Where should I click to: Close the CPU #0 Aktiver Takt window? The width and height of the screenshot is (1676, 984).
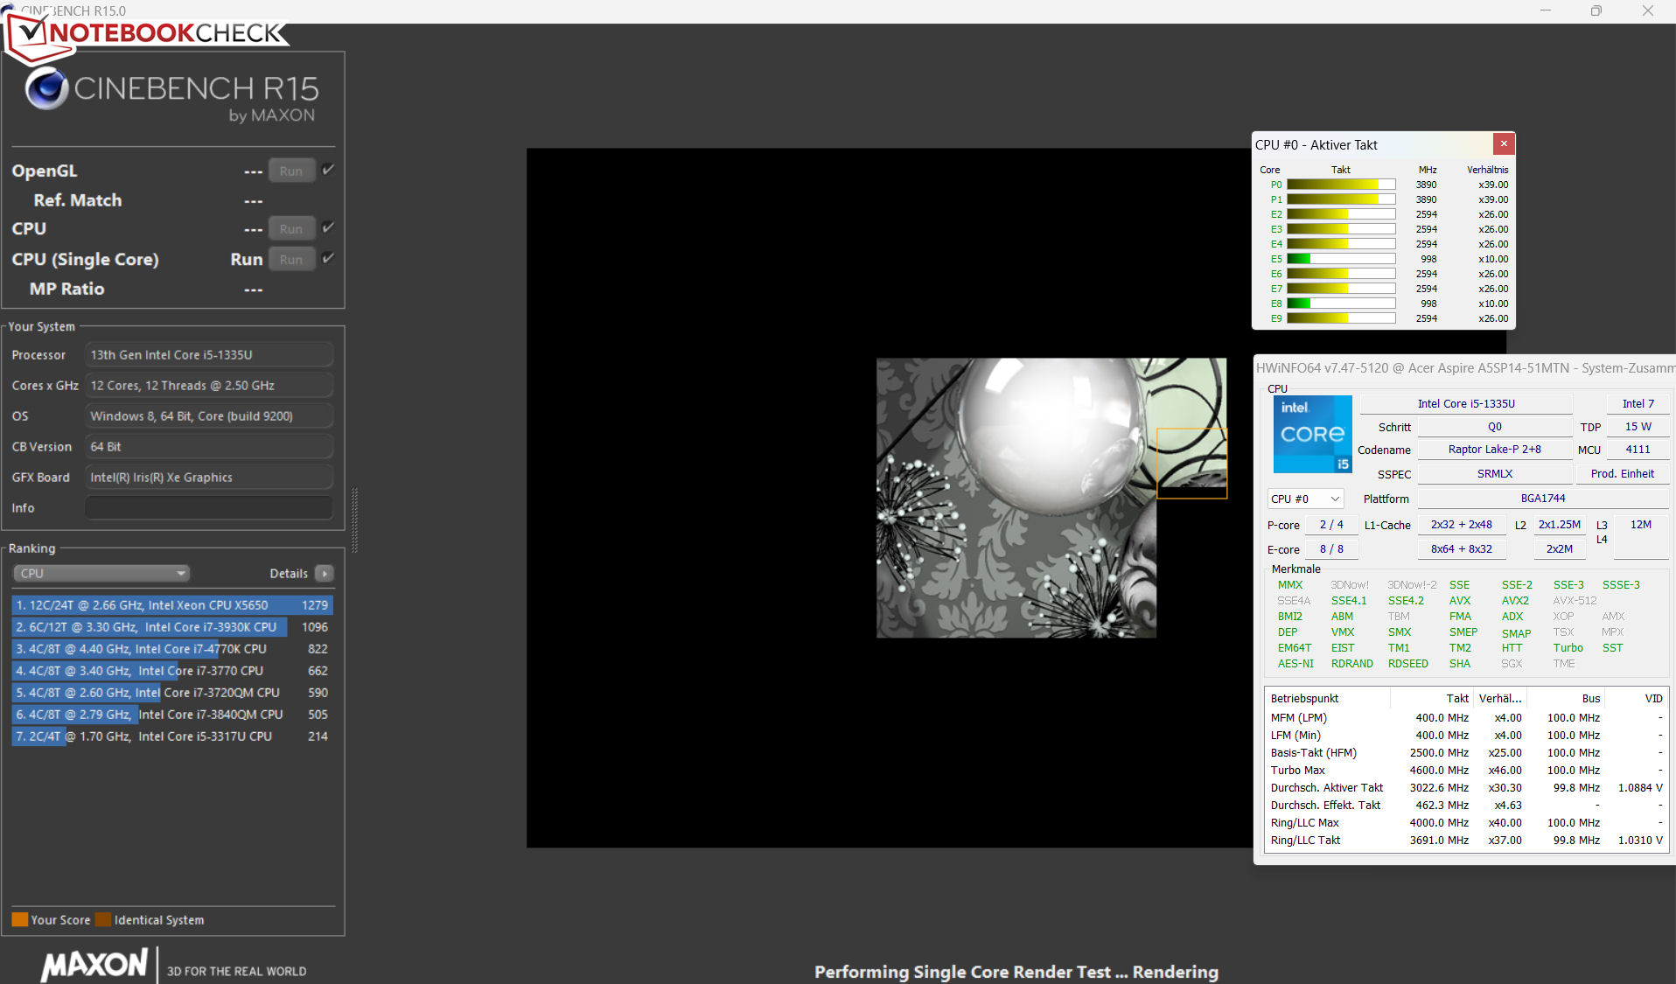coord(1503,144)
